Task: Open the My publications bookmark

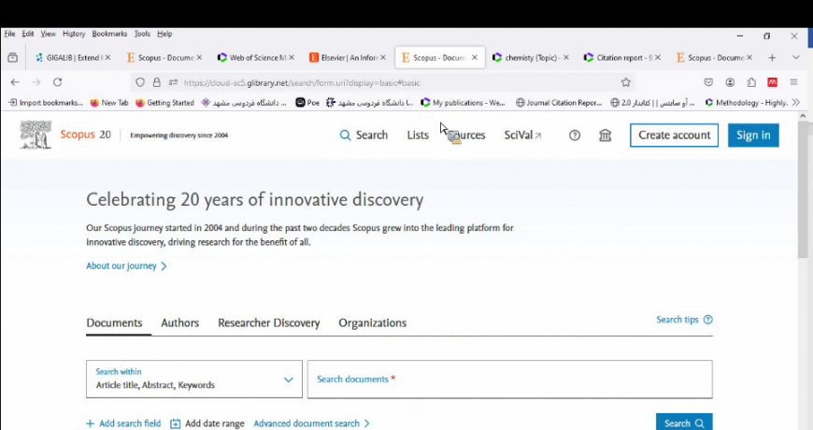Action: [463, 103]
